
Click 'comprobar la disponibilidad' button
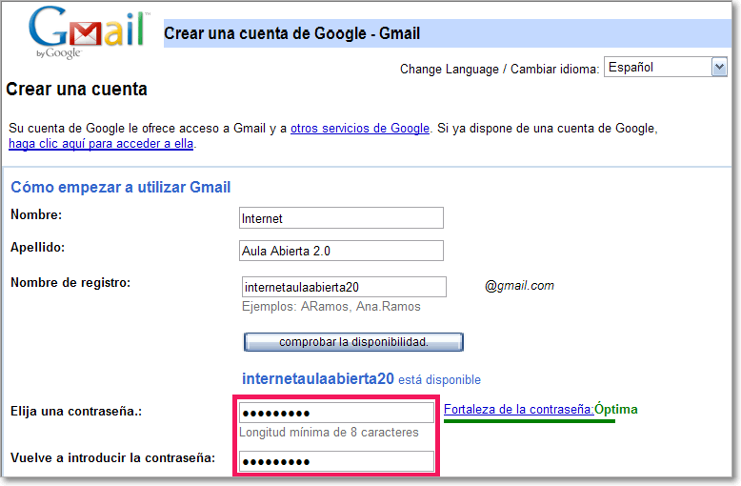click(x=353, y=342)
